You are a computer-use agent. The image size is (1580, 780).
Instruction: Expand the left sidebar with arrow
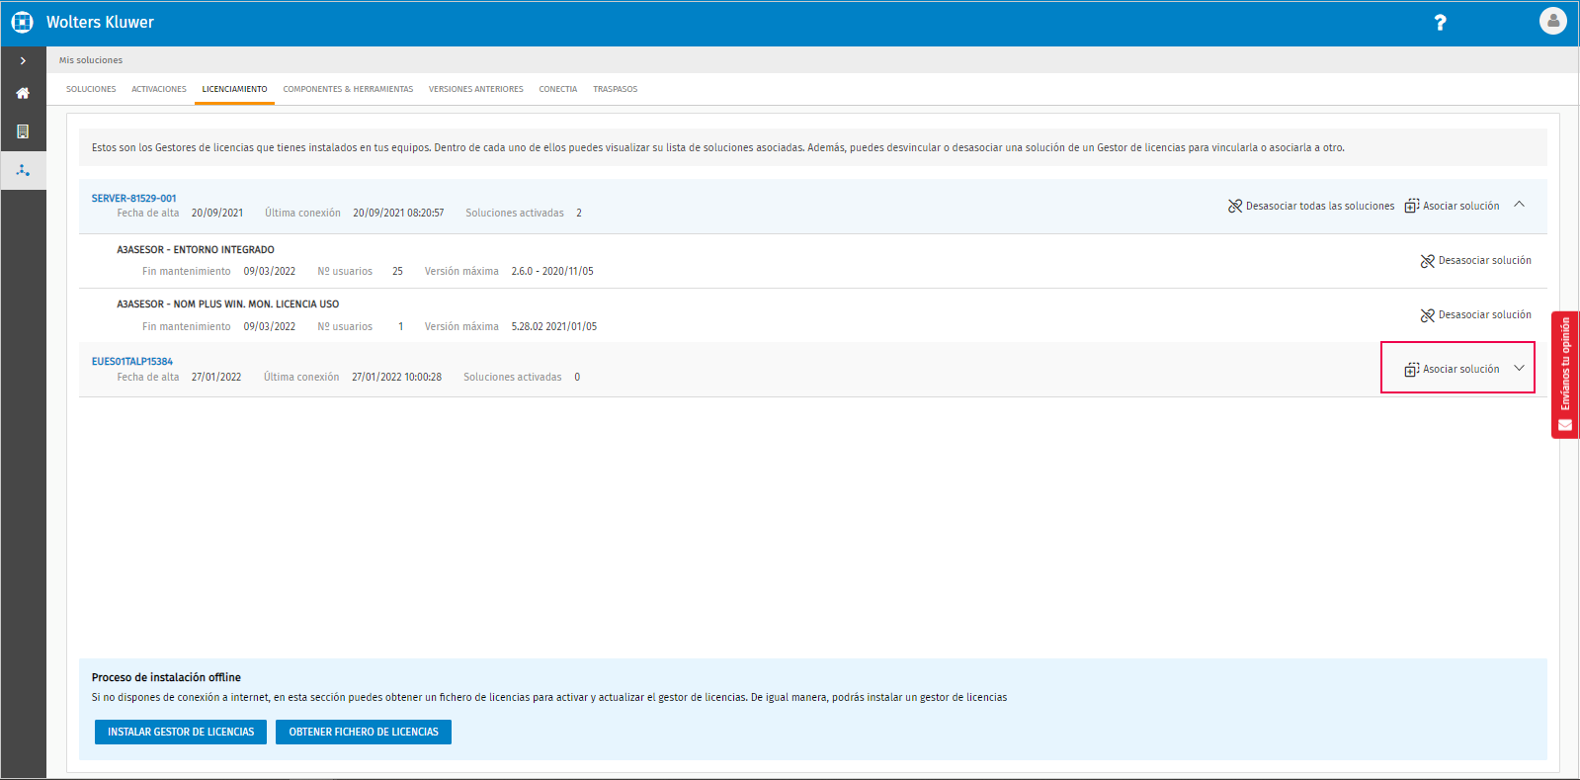(23, 60)
